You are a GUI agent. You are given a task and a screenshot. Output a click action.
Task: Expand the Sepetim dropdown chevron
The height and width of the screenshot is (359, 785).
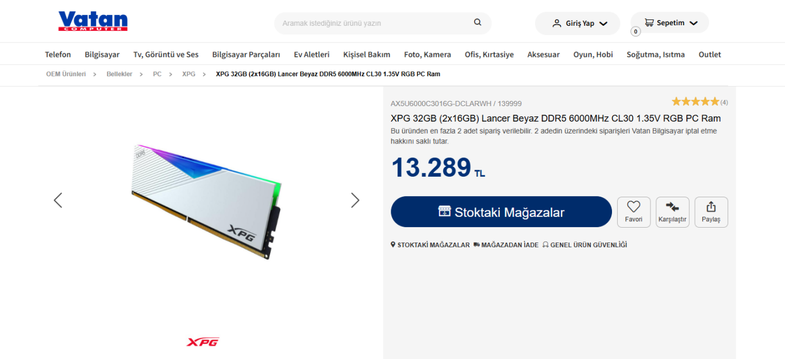pos(693,23)
